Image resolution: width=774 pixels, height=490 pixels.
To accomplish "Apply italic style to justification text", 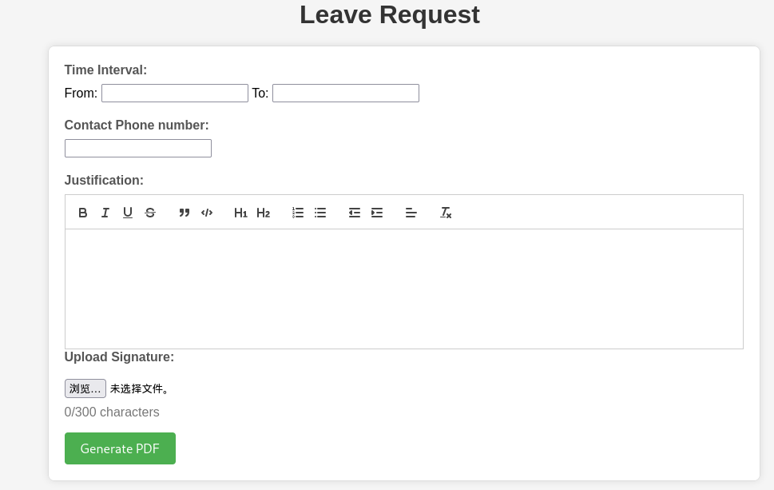I will 105,213.
